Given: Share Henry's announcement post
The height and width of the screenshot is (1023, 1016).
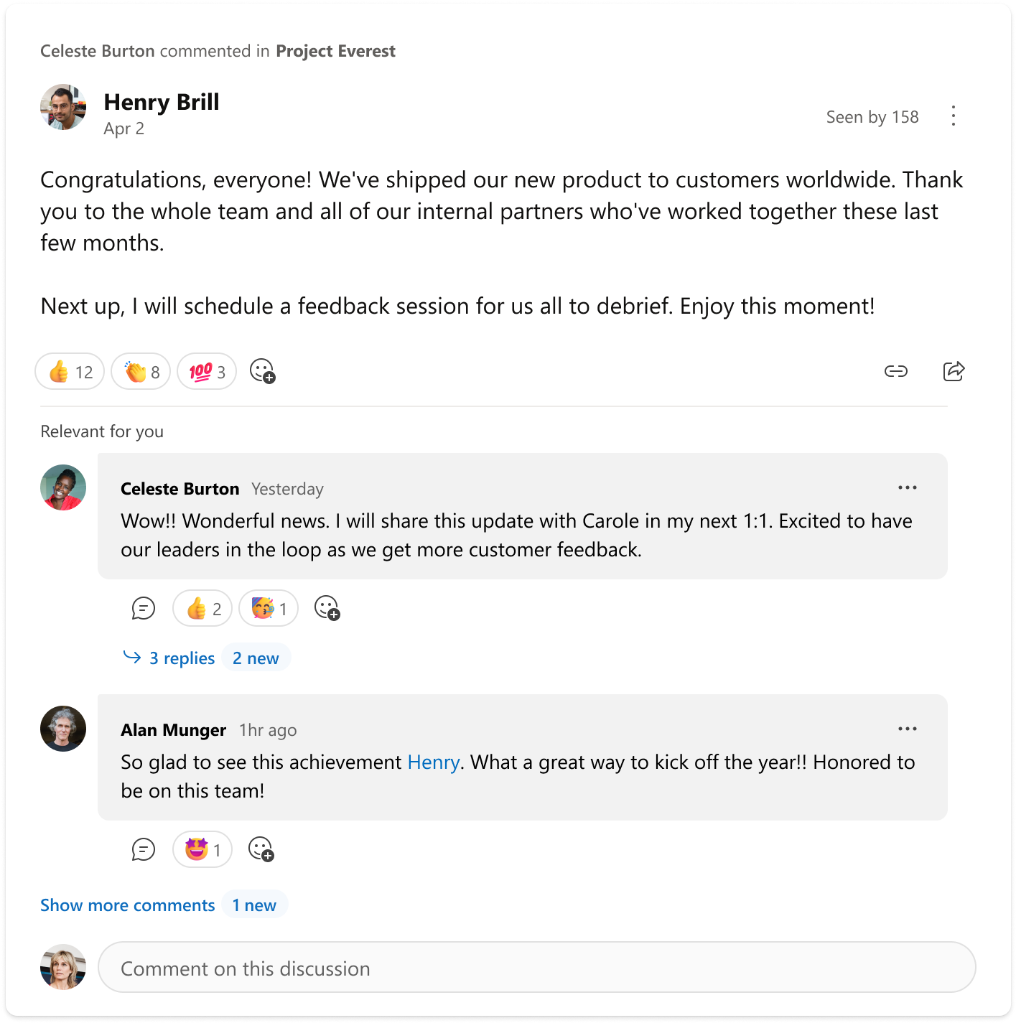Looking at the screenshot, I should [x=954, y=371].
